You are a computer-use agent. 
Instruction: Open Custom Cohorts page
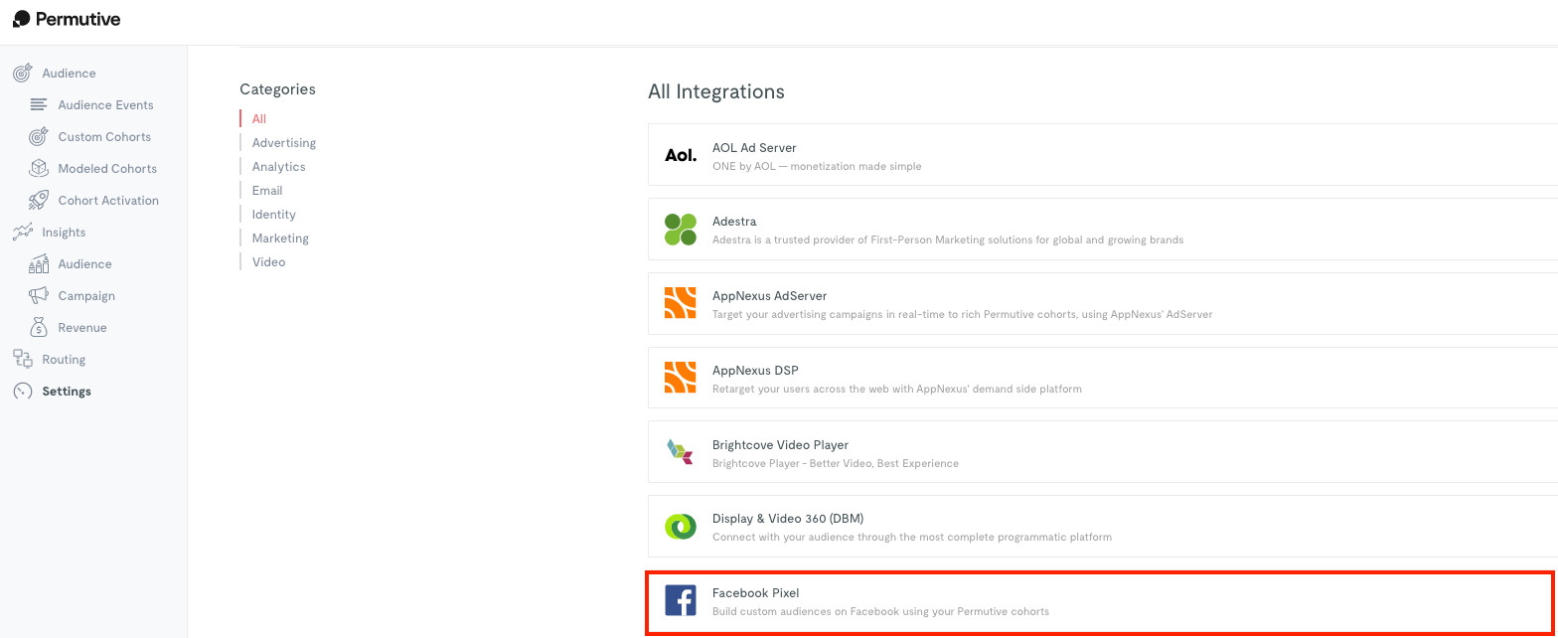(x=104, y=137)
